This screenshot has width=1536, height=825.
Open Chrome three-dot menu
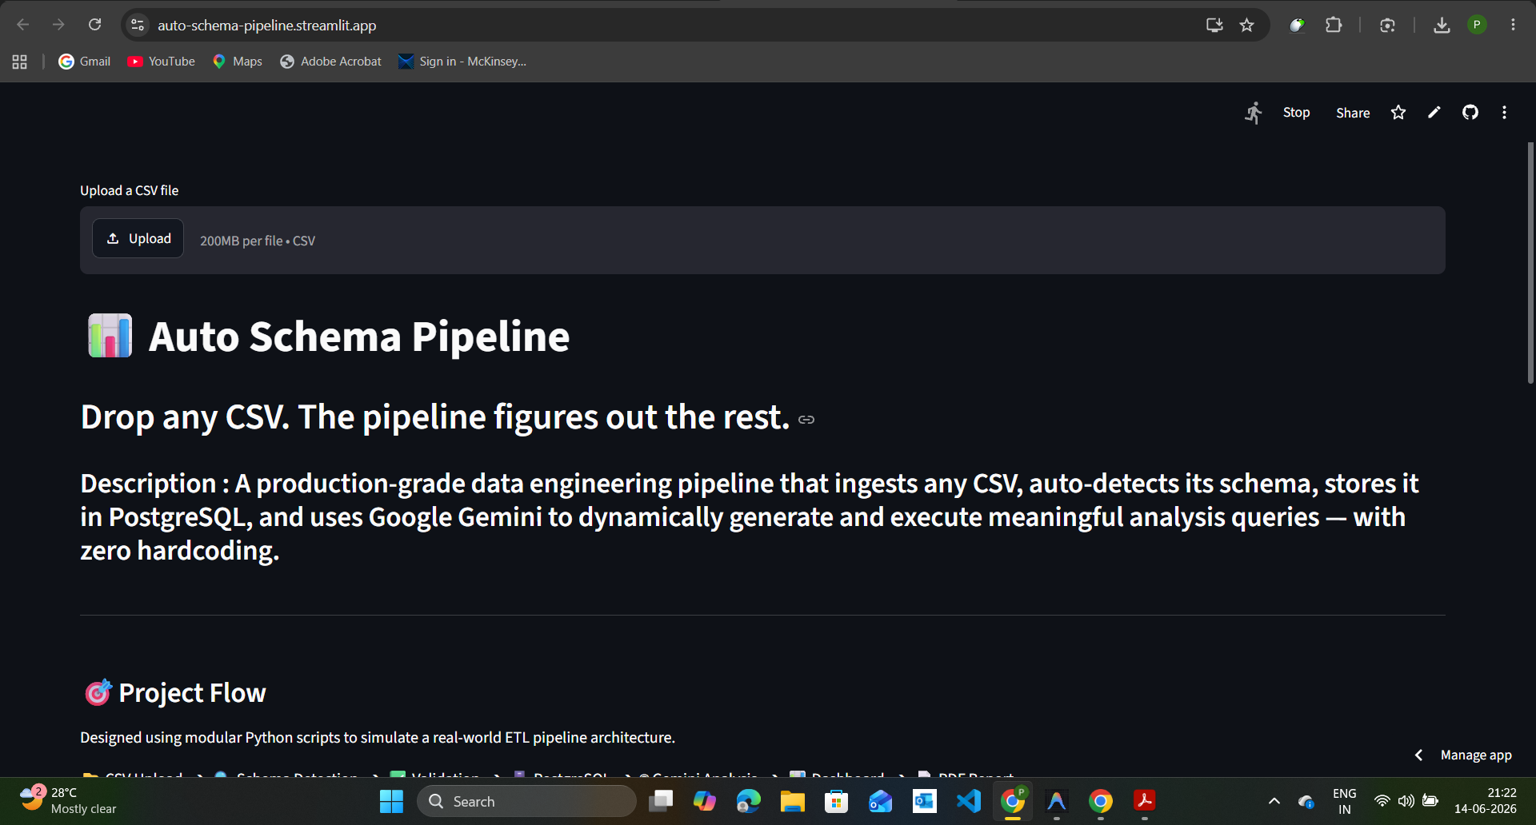[1513, 25]
